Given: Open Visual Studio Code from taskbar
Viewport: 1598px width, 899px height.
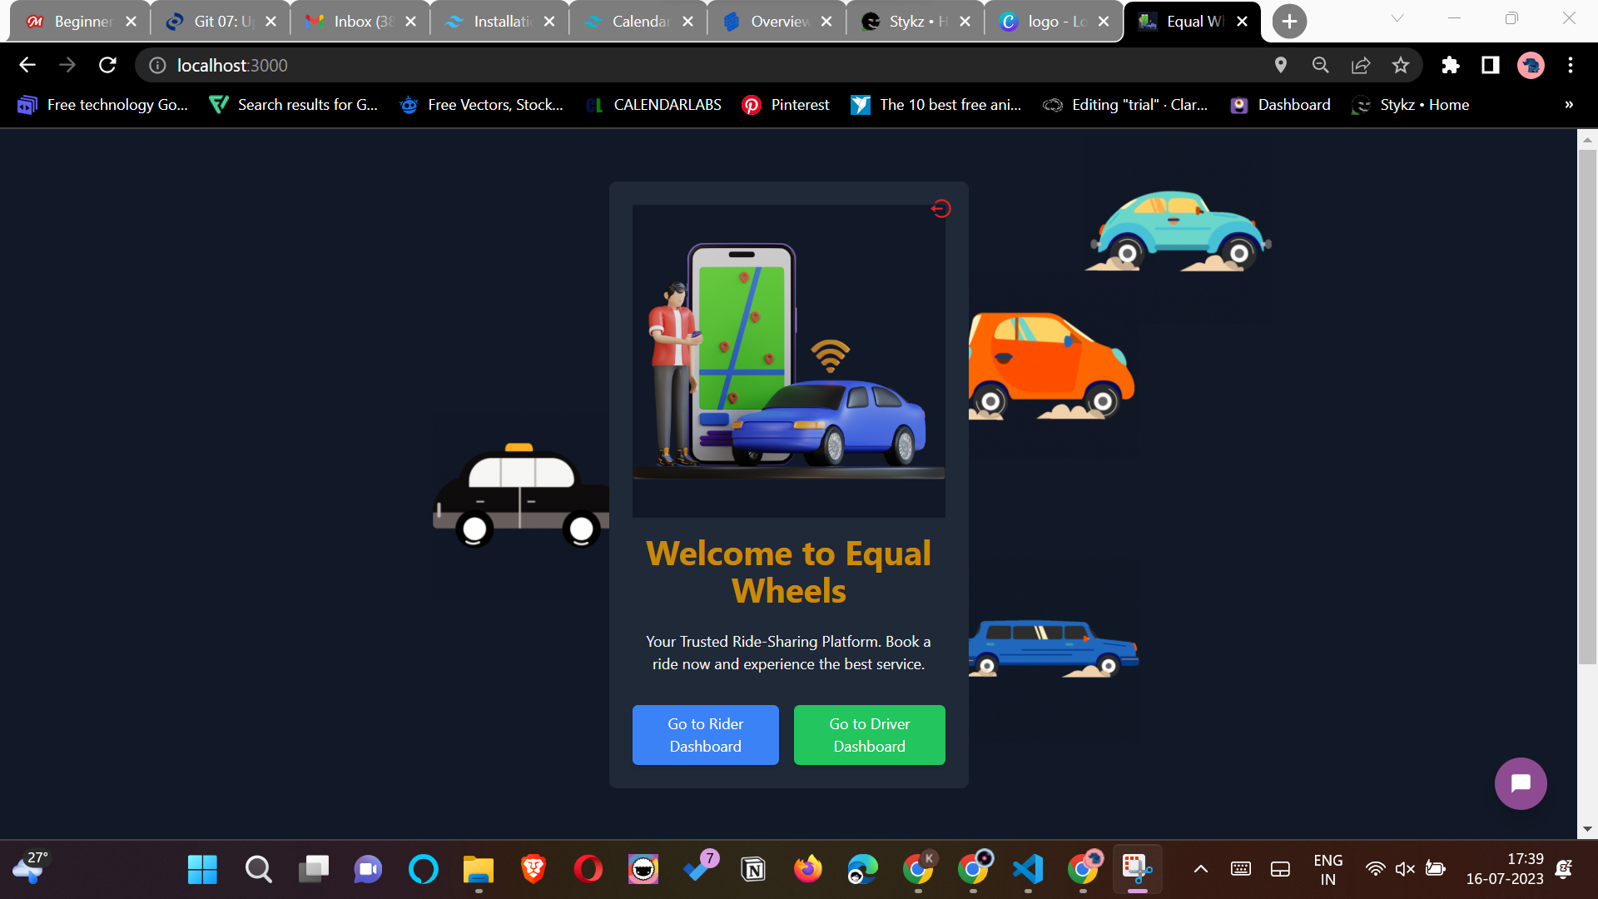Looking at the screenshot, I should coord(1028,869).
